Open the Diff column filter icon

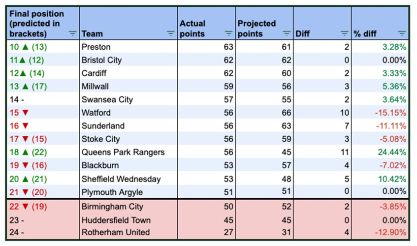344,33
